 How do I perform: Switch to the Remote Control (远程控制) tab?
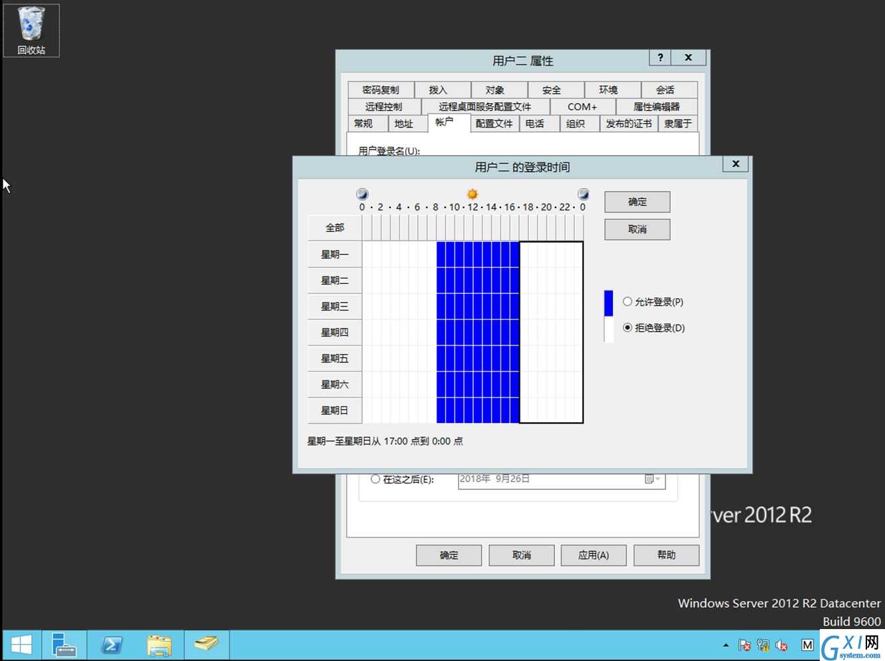384,106
